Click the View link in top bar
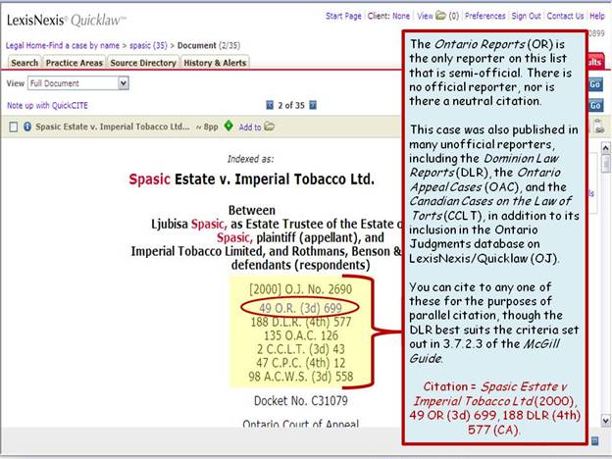Viewport: 612px width, 459px height. [x=425, y=16]
